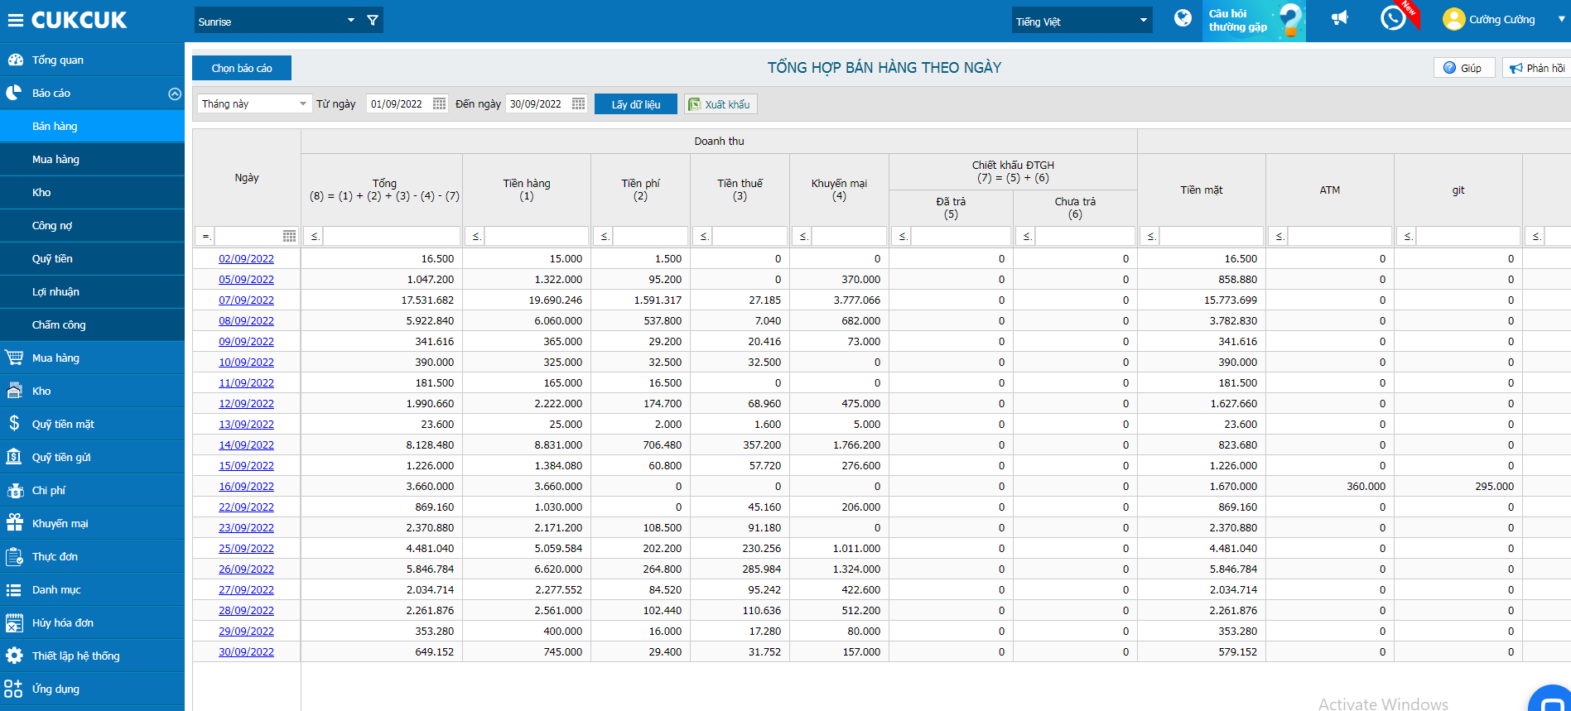The height and width of the screenshot is (711, 1571).
Task: Select Quỹ tiền report submenu
Action: pyautogui.click(x=92, y=258)
